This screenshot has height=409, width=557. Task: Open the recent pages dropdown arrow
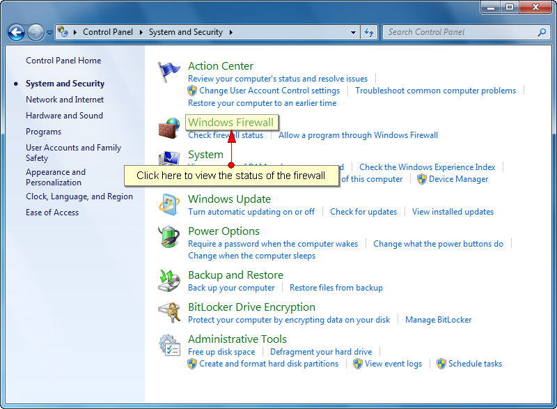click(49, 32)
